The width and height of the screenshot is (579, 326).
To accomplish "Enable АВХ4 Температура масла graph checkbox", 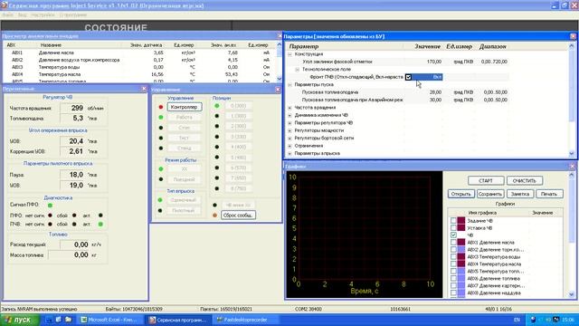I will (x=453, y=264).
